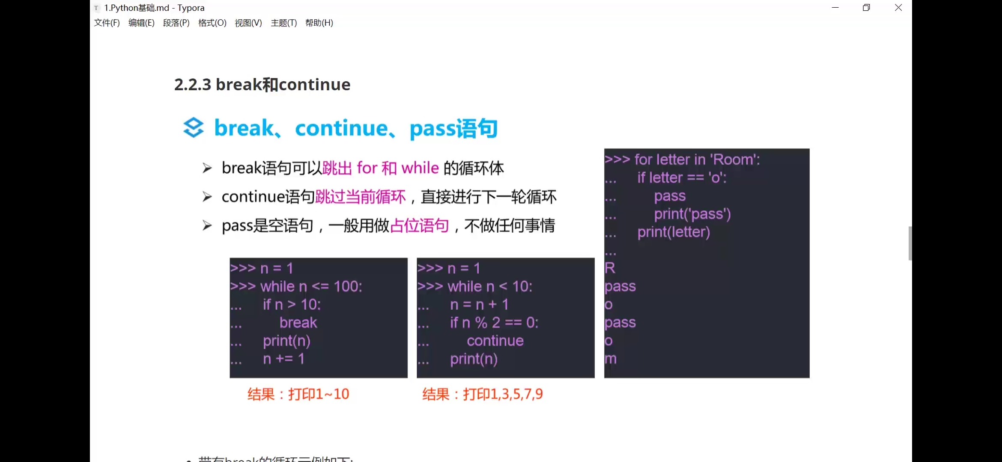
Task: Open the 段落(P) menu
Action: [176, 23]
